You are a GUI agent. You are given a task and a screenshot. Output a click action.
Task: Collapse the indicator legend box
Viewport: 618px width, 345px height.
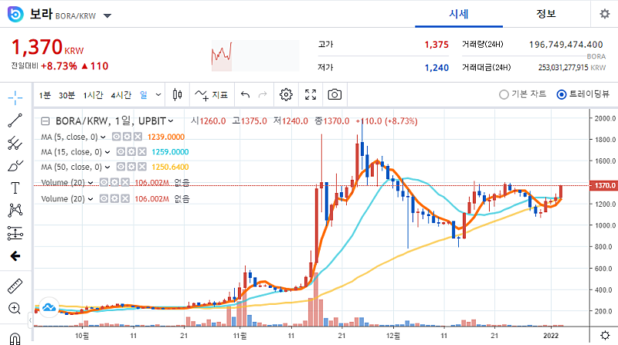point(46,121)
